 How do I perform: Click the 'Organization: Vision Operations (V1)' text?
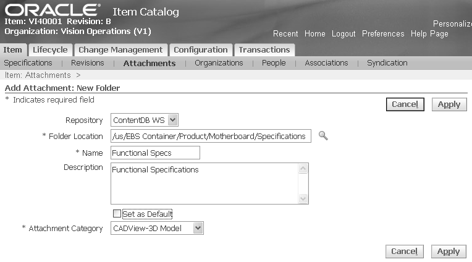click(x=78, y=32)
